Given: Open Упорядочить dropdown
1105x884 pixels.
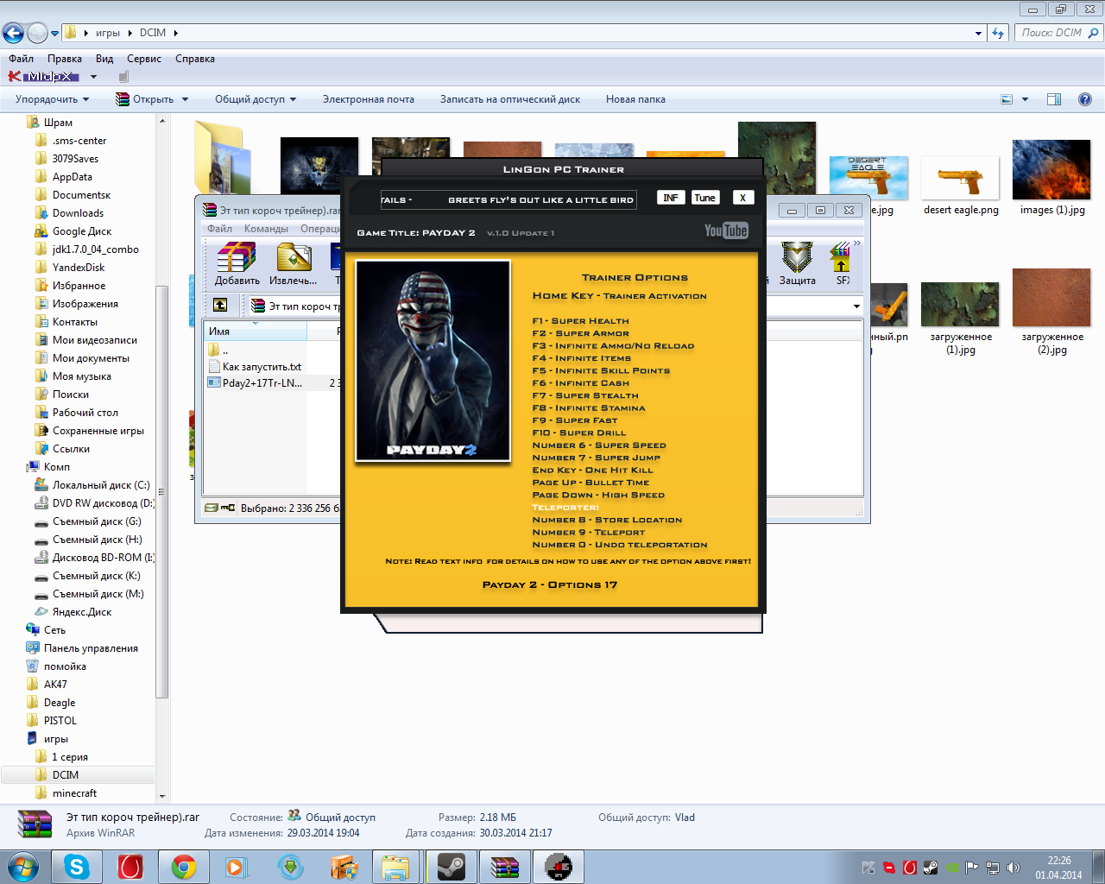Looking at the screenshot, I should coord(52,99).
